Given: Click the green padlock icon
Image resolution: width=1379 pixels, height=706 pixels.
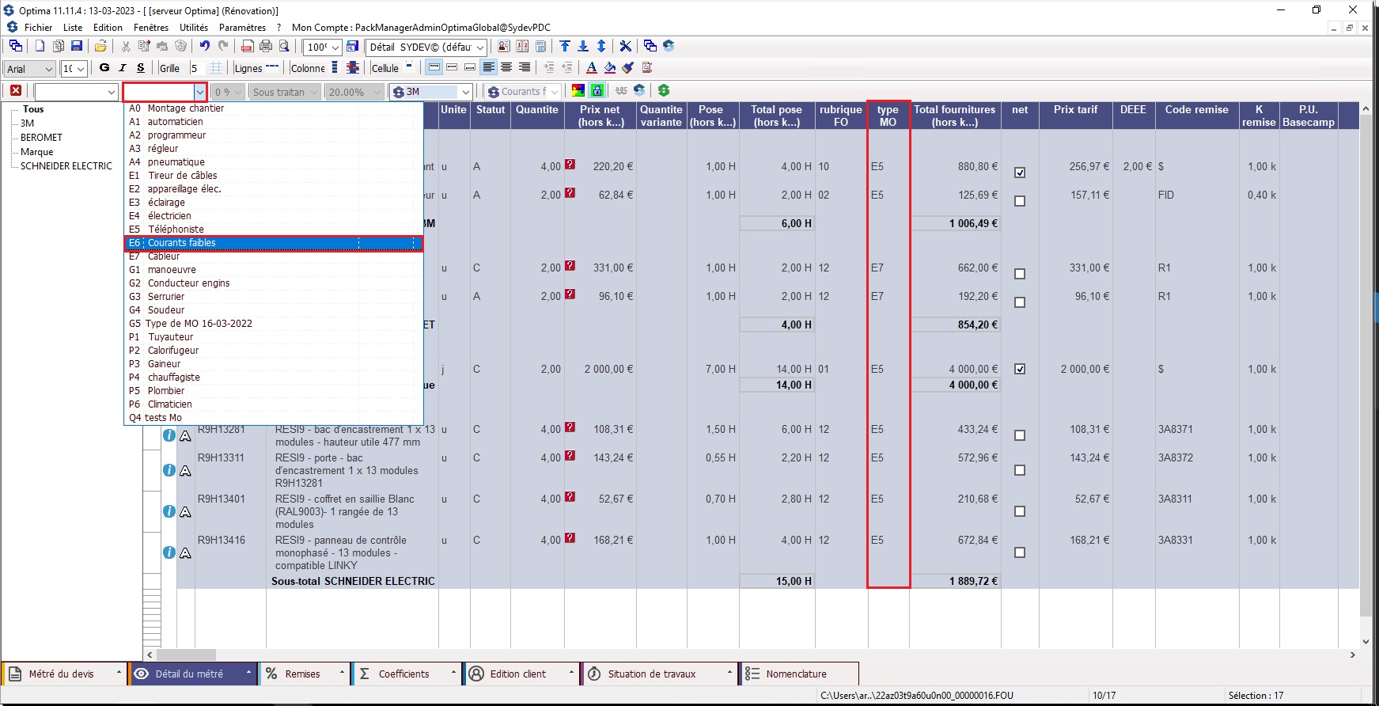Looking at the screenshot, I should [x=597, y=91].
